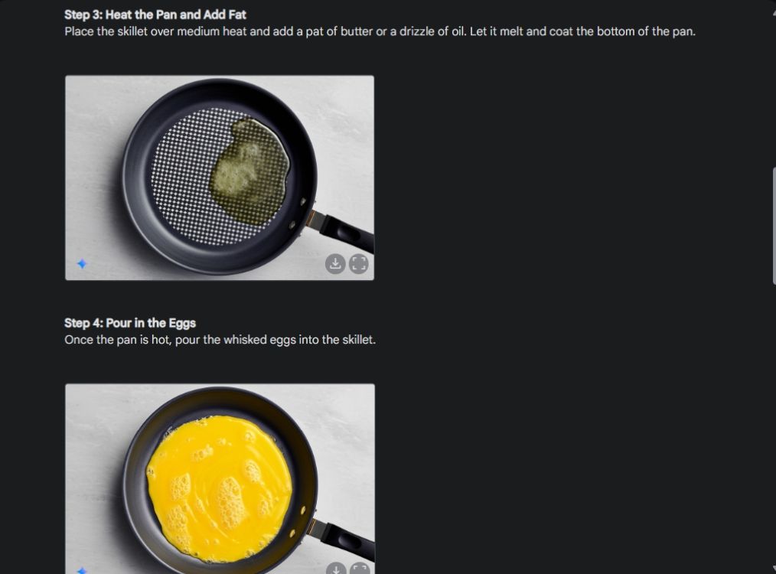Click the vertical scrollbar thumb

pos(774,226)
